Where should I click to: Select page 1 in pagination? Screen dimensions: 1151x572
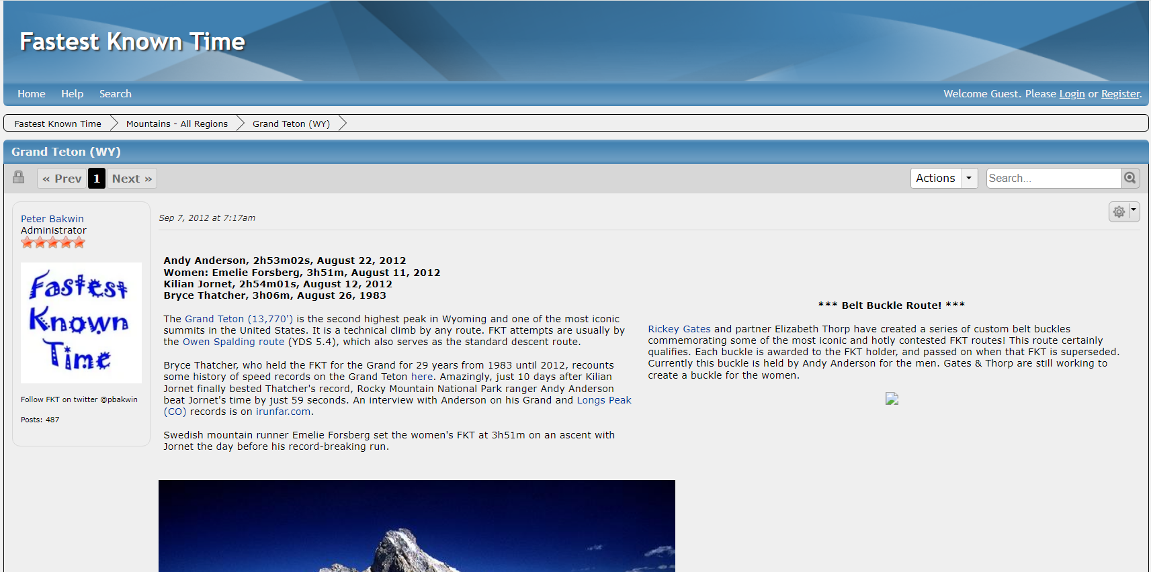[97, 179]
